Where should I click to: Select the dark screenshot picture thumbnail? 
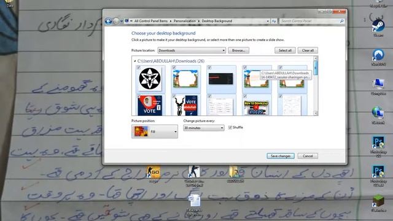[221, 79]
